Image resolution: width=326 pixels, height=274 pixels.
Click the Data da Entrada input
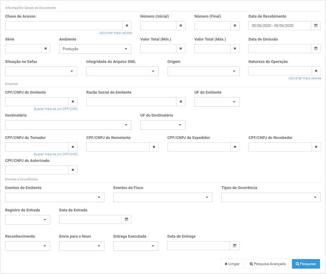(x=91, y=219)
